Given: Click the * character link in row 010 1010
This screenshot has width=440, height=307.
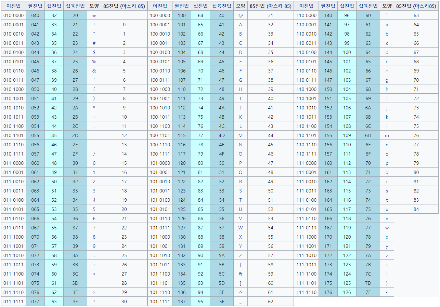Looking at the screenshot, I should pyautogui.click(x=94, y=108).
